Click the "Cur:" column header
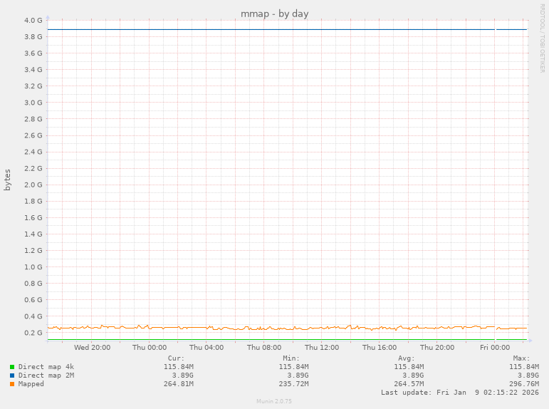Image resolution: width=549 pixels, height=409 pixels. (176, 358)
